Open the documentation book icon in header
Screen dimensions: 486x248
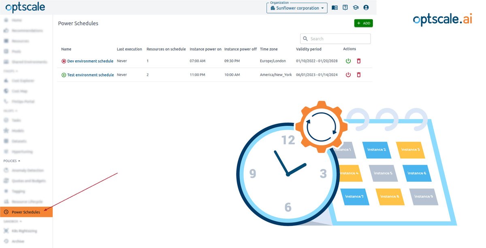tap(335, 8)
